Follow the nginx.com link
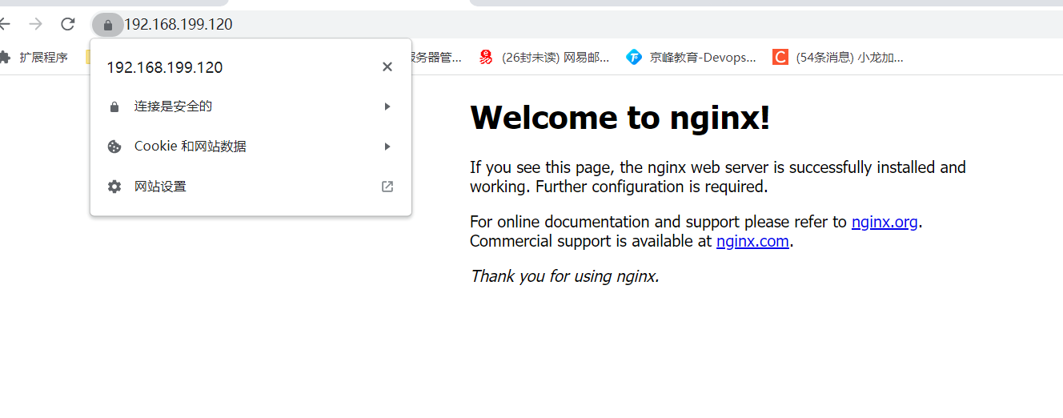 752,241
